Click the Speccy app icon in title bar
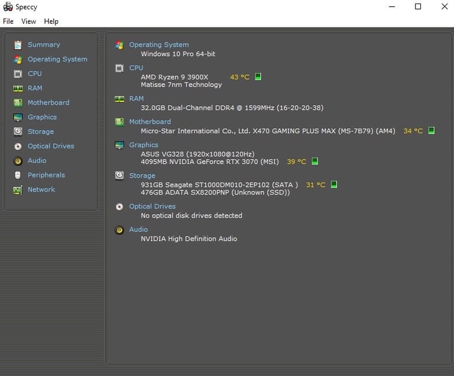The height and width of the screenshot is (376, 454). click(x=8, y=7)
